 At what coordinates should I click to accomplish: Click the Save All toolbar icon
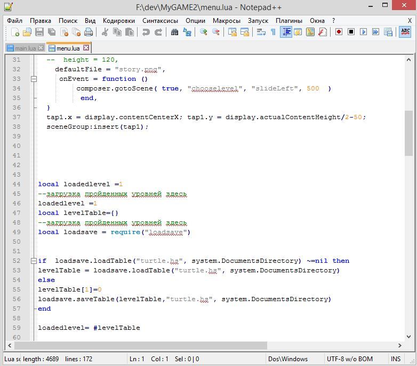(x=52, y=32)
